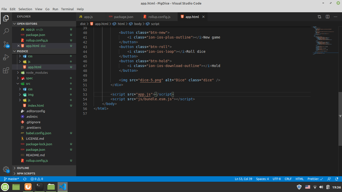Open the Explorer view in activity bar

(6, 18)
